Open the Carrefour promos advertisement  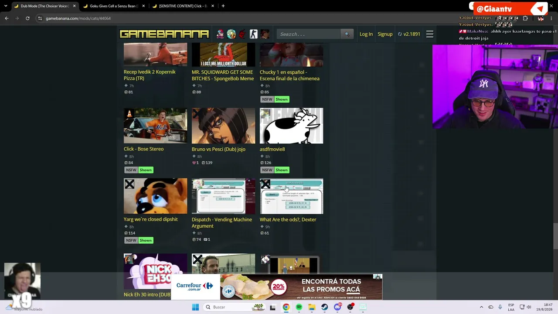[276, 287]
